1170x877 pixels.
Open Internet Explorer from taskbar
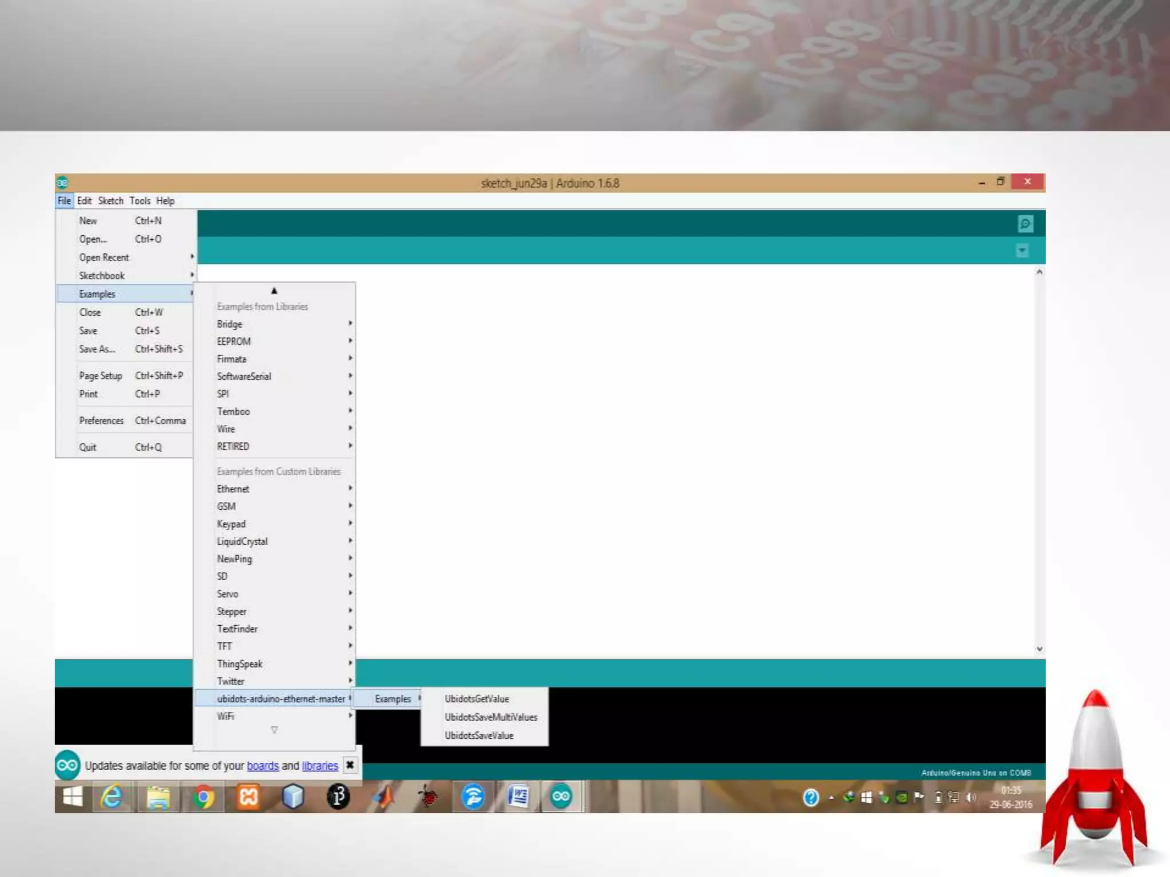click(112, 796)
